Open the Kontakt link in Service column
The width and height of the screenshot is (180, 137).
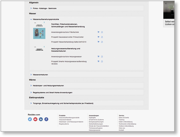(x=121, y=130)
